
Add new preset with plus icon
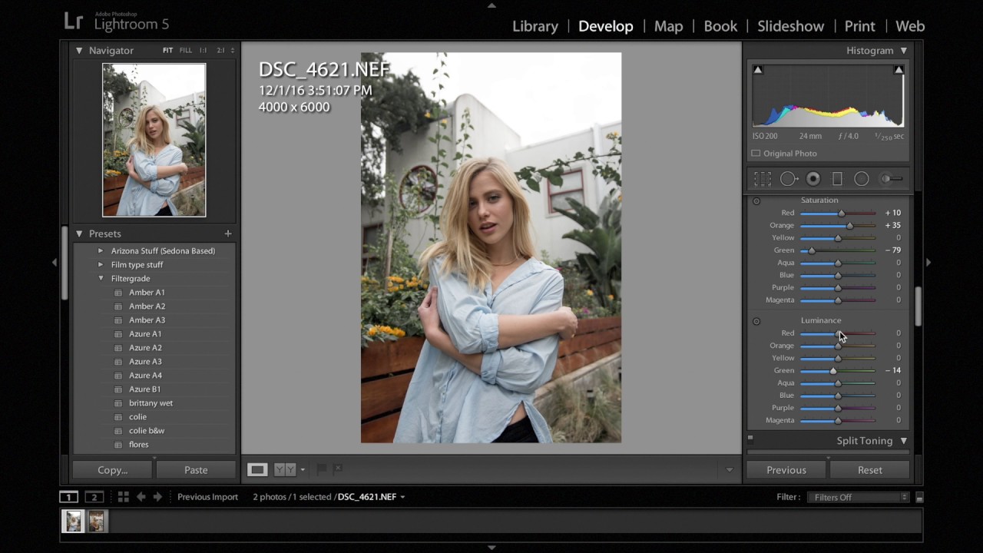(228, 233)
